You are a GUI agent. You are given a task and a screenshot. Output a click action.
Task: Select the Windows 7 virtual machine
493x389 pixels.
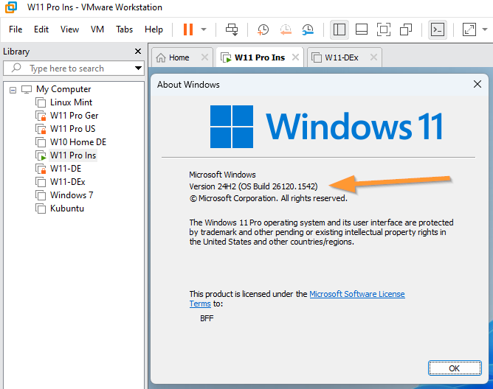coord(72,195)
